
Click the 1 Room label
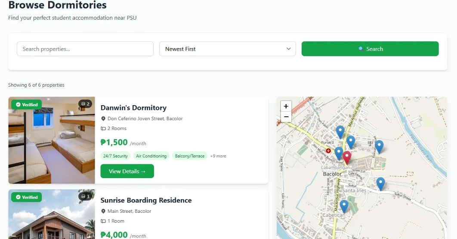click(116, 221)
